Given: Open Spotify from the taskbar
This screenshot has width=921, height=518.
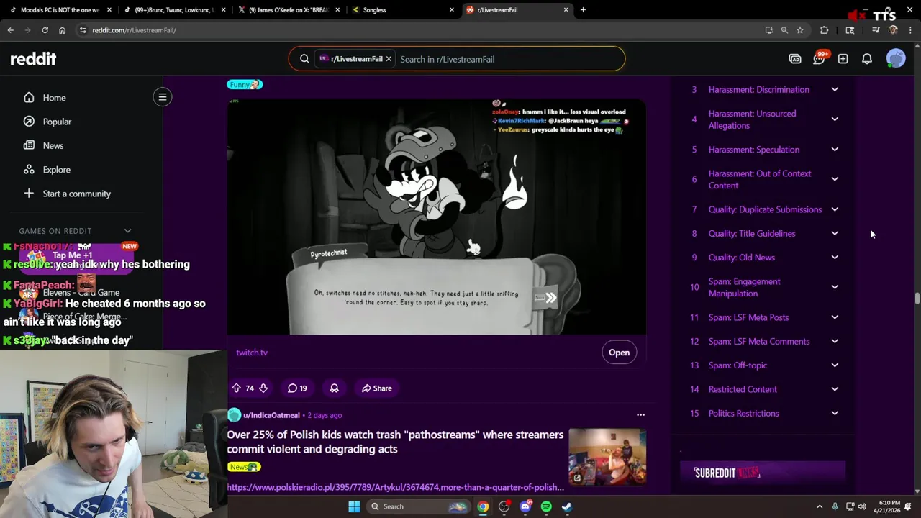Looking at the screenshot, I should [x=546, y=506].
